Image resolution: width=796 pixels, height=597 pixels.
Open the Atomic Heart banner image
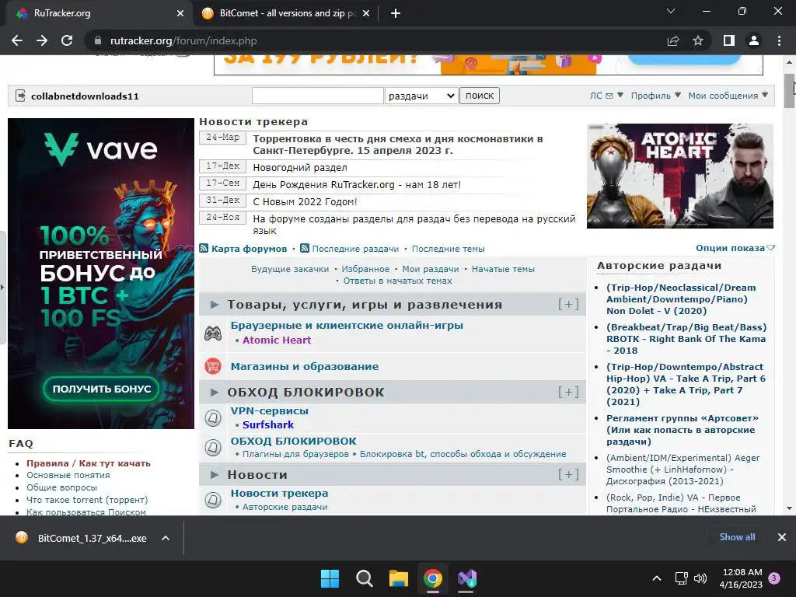(679, 176)
